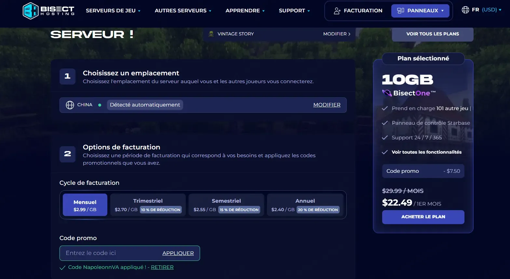The width and height of the screenshot is (510, 279).
Task: Open the Apprendre dropdown menu
Action: point(245,11)
